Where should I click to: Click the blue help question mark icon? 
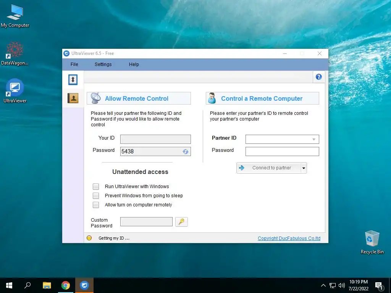319,77
